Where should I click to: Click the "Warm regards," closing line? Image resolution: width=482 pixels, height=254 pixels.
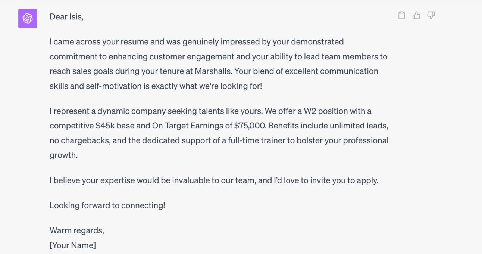point(77,231)
